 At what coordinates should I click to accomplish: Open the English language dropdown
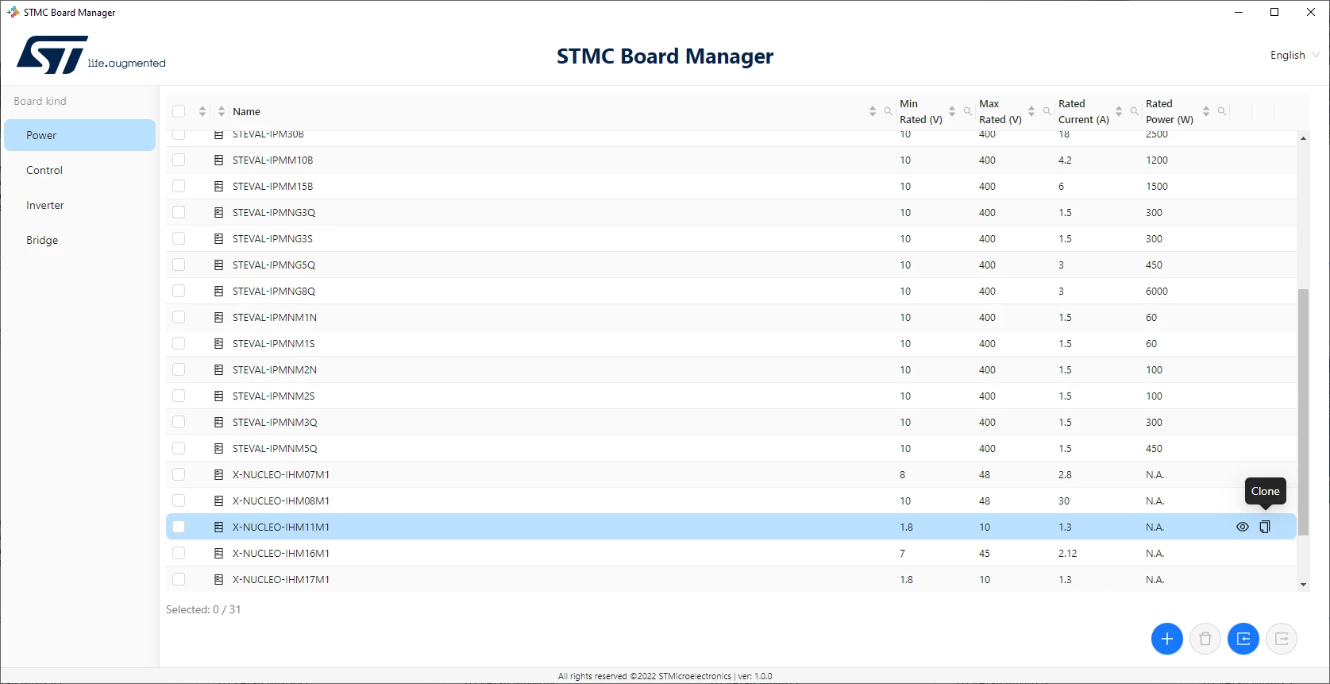click(x=1294, y=55)
